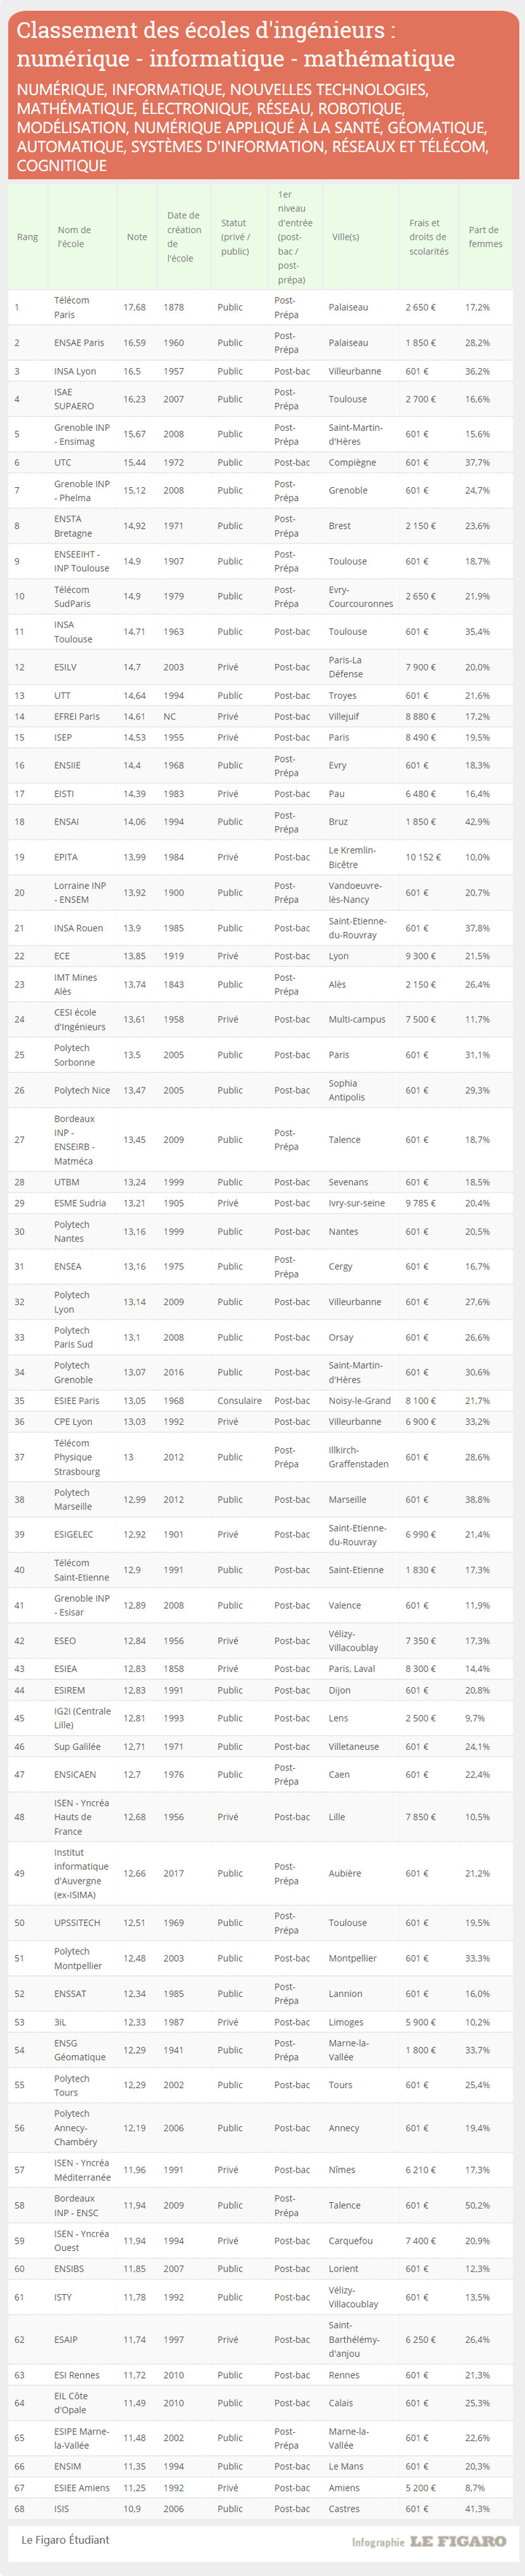This screenshot has height=2576, width=525.
Task: Click the "Rang" column header
Action: (27, 237)
